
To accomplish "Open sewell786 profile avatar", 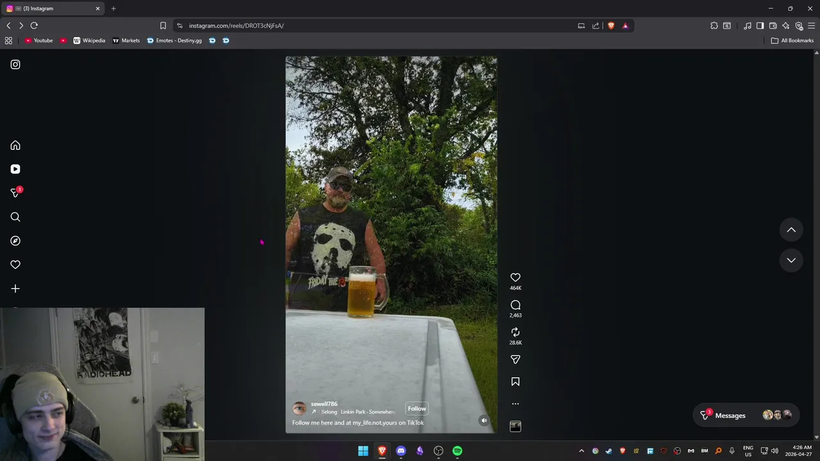I will (x=299, y=408).
